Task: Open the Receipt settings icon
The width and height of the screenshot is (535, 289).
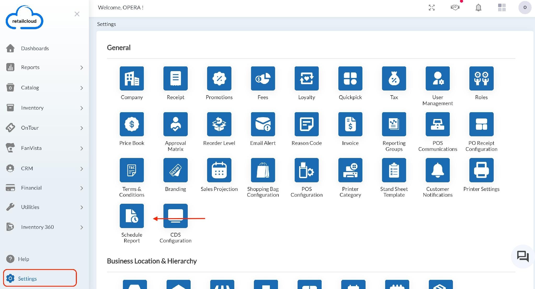Action: 175,78
